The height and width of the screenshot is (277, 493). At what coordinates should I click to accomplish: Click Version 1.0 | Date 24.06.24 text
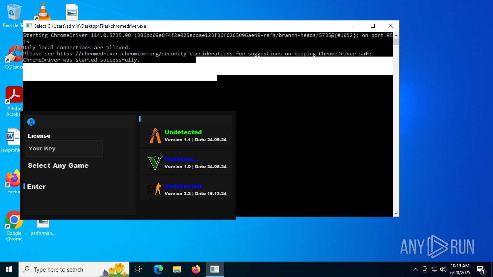pyautogui.click(x=195, y=167)
